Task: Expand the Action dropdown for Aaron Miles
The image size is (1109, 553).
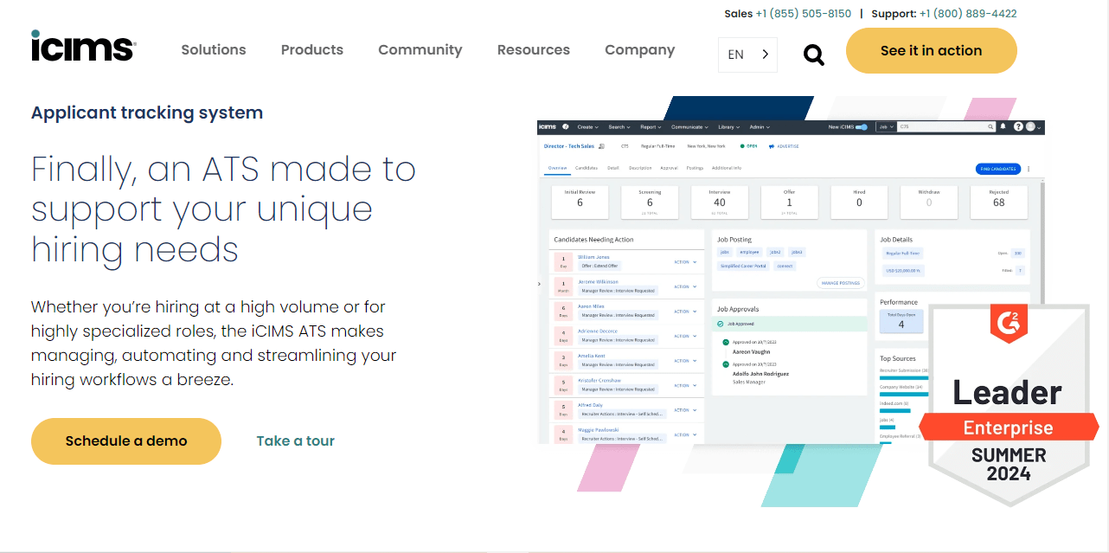Action: [685, 312]
